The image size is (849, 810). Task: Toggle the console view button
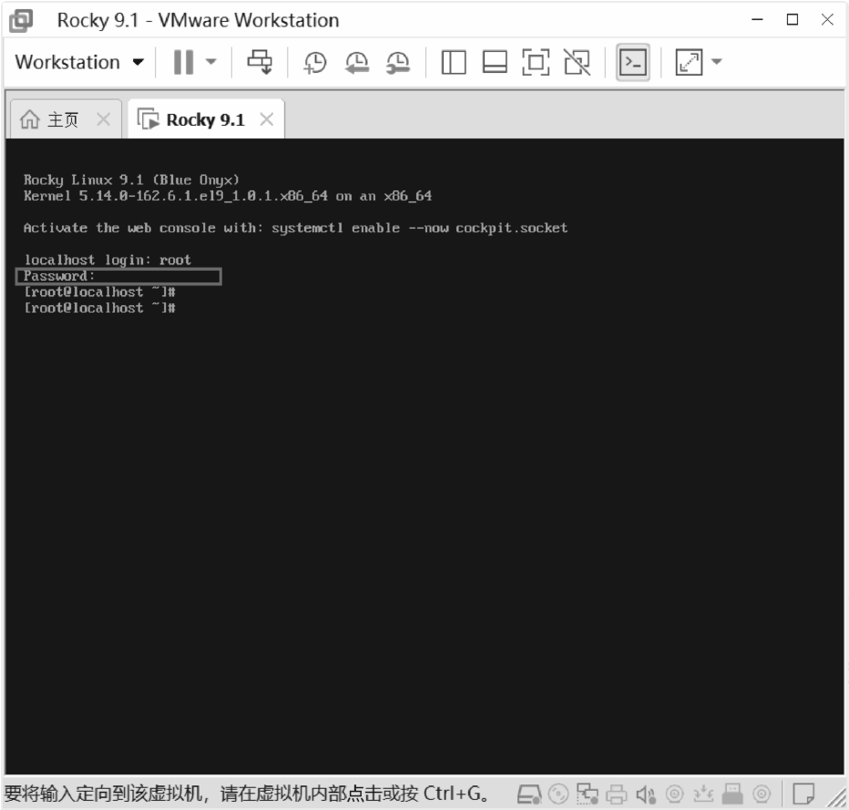pyautogui.click(x=633, y=62)
